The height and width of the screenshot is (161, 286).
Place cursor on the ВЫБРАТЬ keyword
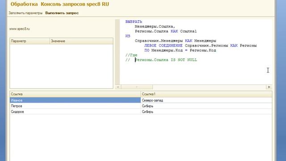tap(134, 22)
